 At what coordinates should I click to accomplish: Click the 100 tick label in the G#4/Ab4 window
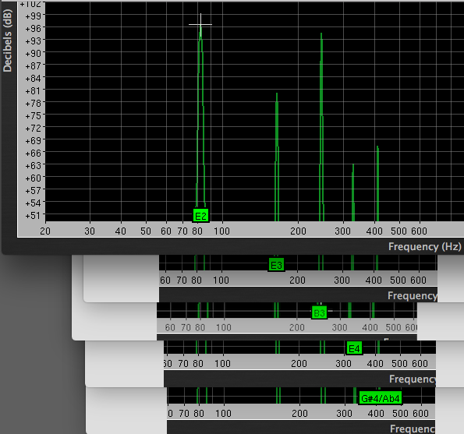(223, 413)
